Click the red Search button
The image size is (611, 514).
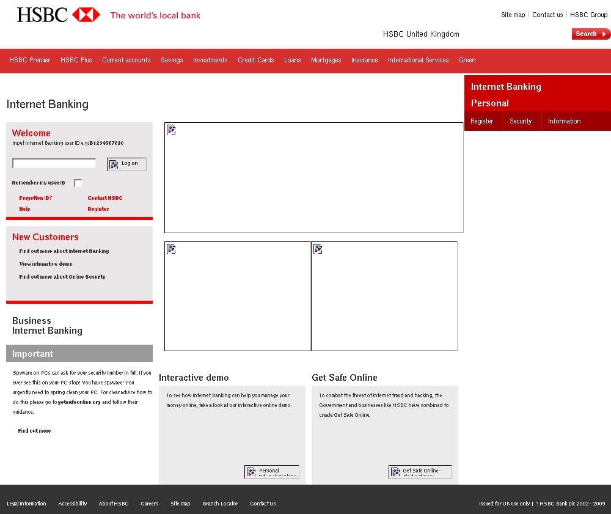pos(590,34)
